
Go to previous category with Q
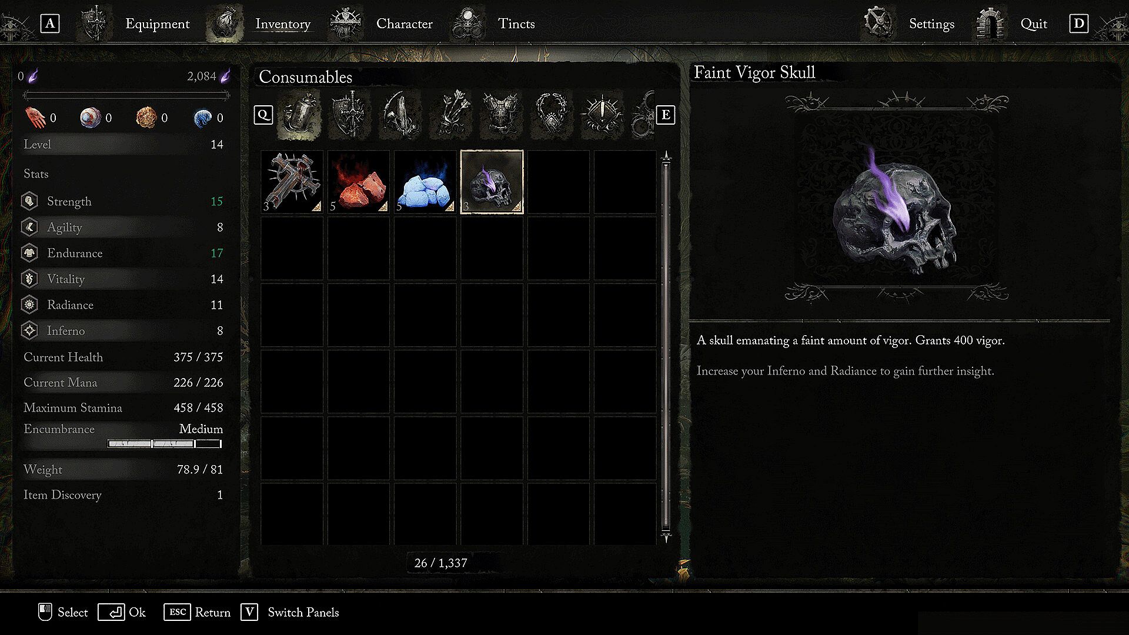[263, 115]
